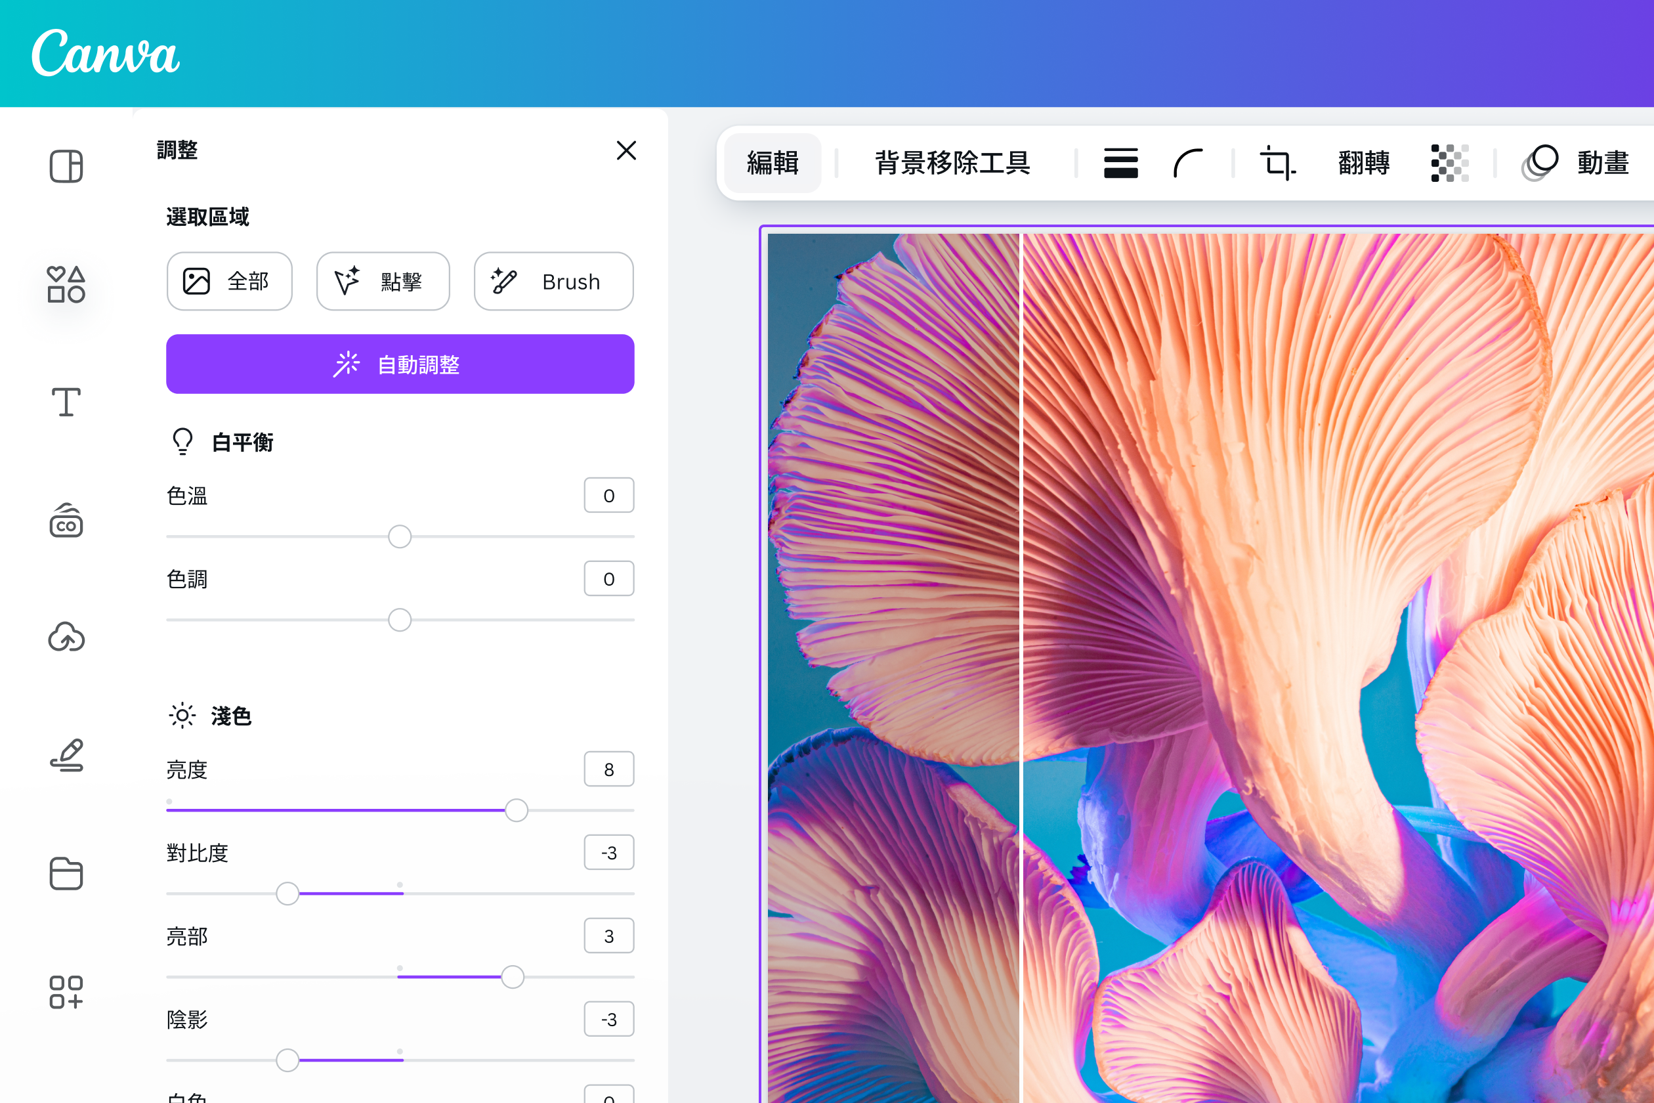
Task: Open the Elements shapes sidebar icon
Action: click(x=66, y=284)
